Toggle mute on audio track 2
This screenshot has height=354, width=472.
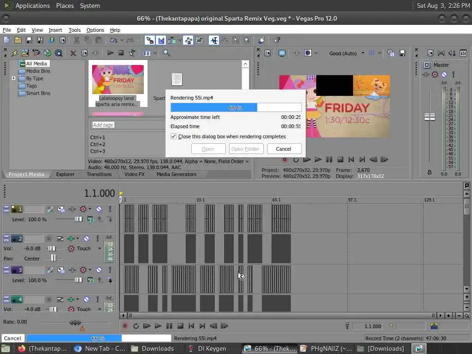pyautogui.click(x=86, y=239)
